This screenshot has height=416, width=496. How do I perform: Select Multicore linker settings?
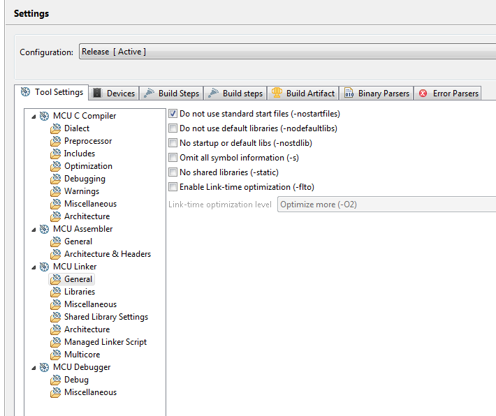coord(82,355)
